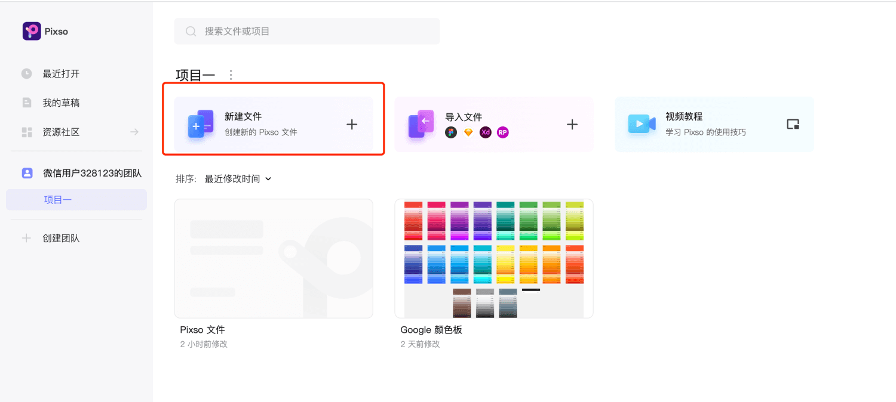Click the arrow icon next to 资源社区
Image resolution: width=896 pixels, height=402 pixels.
point(134,132)
